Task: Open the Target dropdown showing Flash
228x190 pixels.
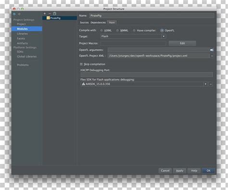Action: pos(133,36)
